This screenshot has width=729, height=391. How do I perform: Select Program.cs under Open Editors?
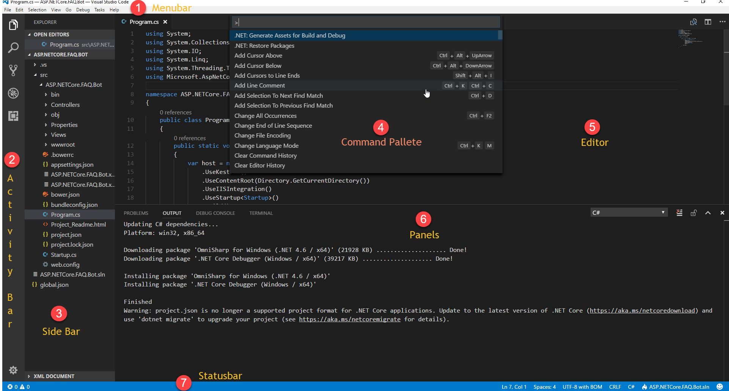click(70, 45)
